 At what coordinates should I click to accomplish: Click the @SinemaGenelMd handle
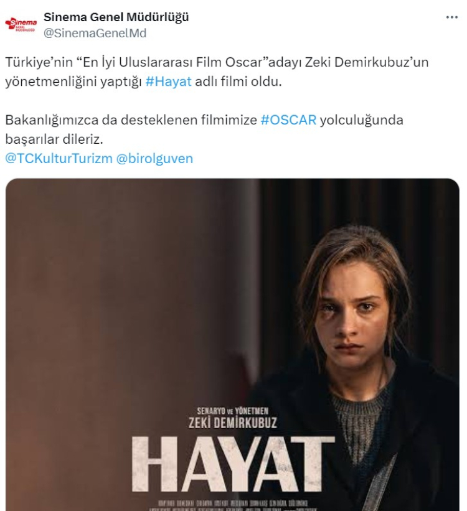coord(95,33)
